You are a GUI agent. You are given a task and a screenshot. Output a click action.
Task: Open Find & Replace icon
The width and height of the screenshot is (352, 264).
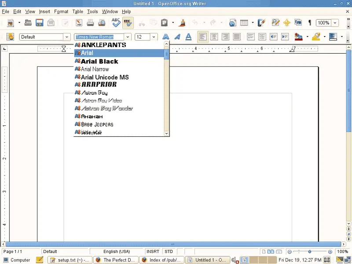pos(275,23)
